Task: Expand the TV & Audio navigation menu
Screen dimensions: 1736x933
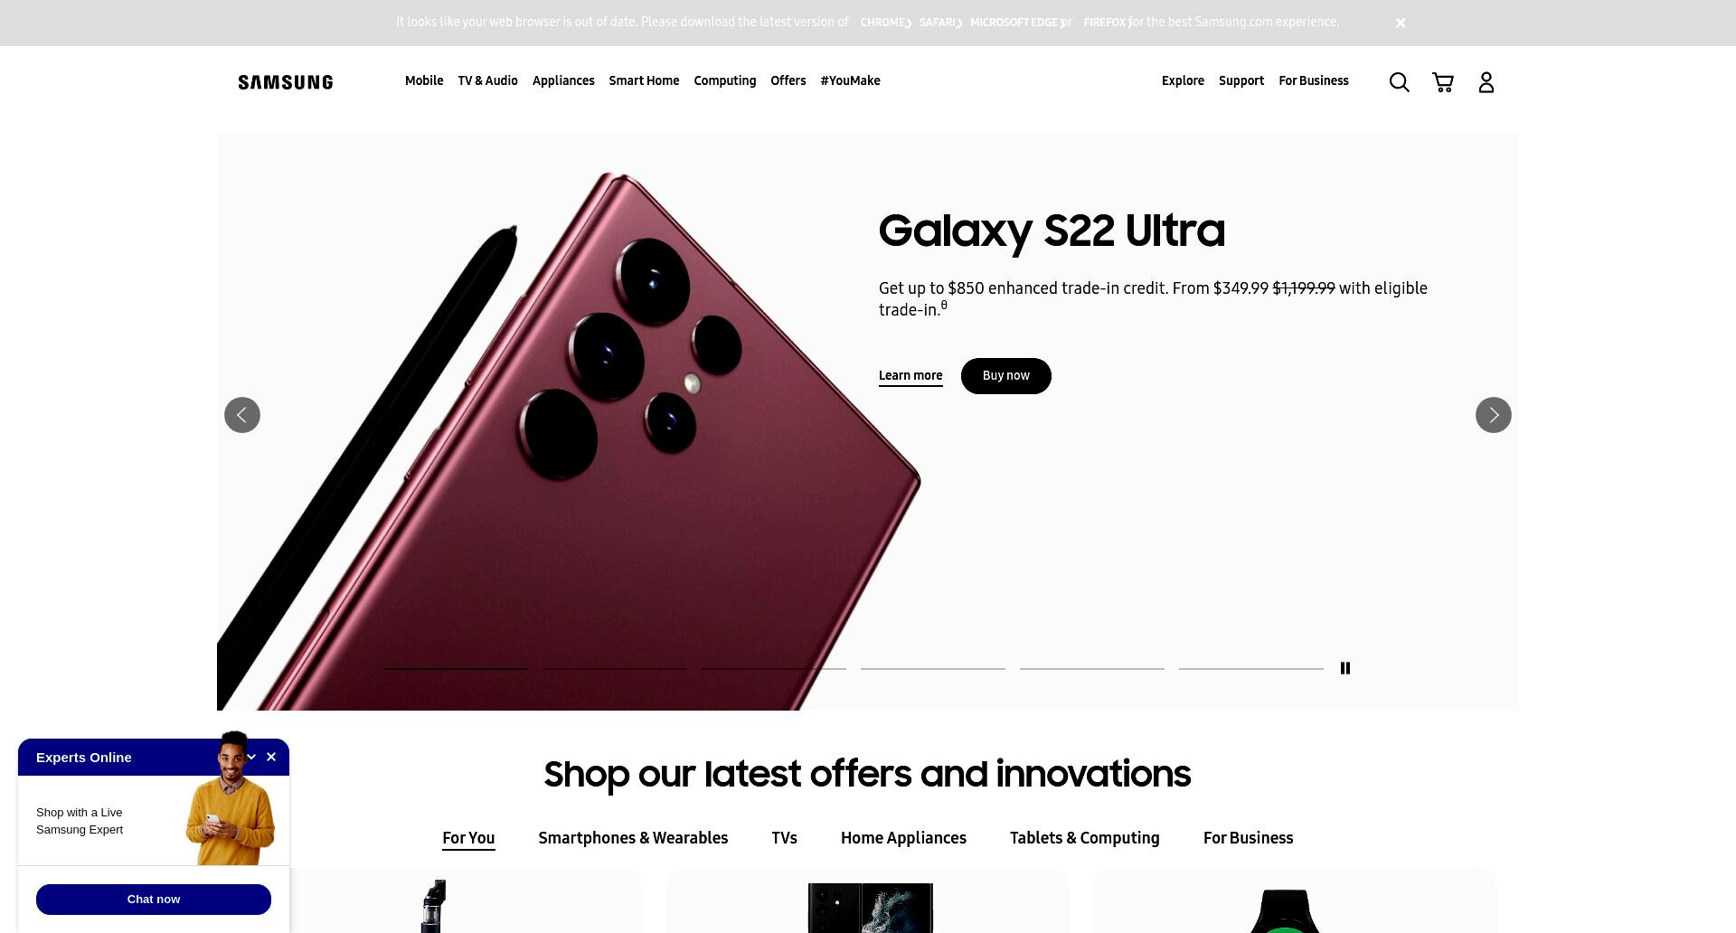Action: (x=488, y=80)
